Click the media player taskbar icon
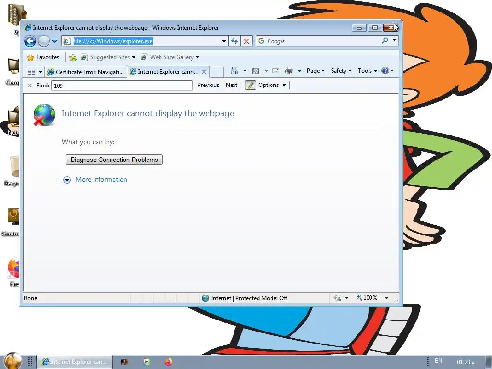 (147, 362)
